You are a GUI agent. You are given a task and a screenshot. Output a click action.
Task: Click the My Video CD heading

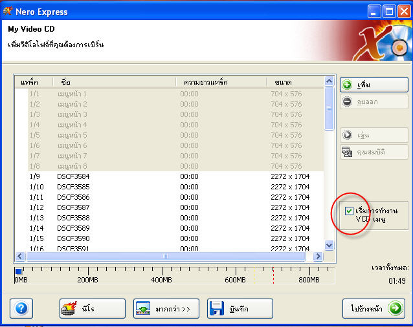tap(31, 29)
